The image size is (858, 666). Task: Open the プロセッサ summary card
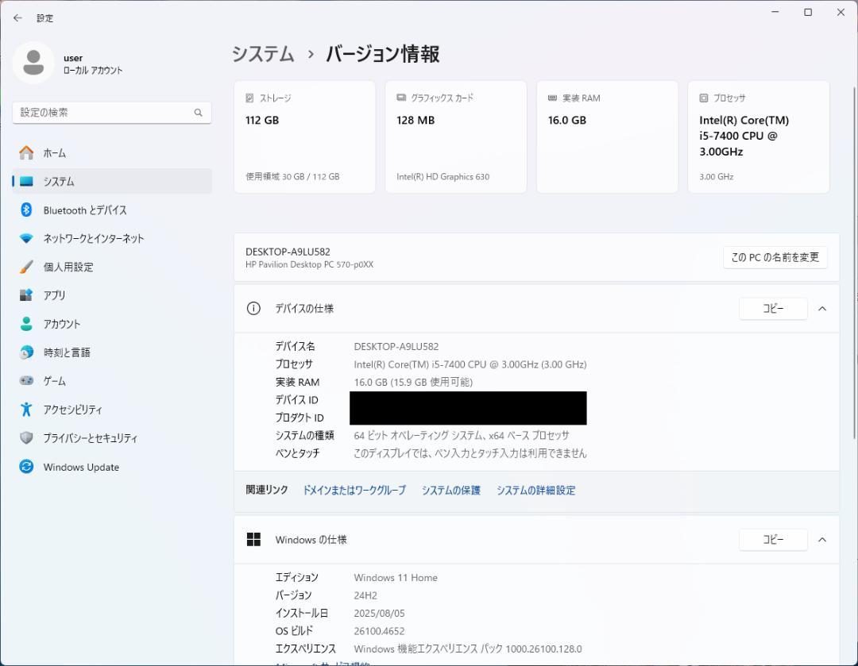pyautogui.click(x=759, y=137)
